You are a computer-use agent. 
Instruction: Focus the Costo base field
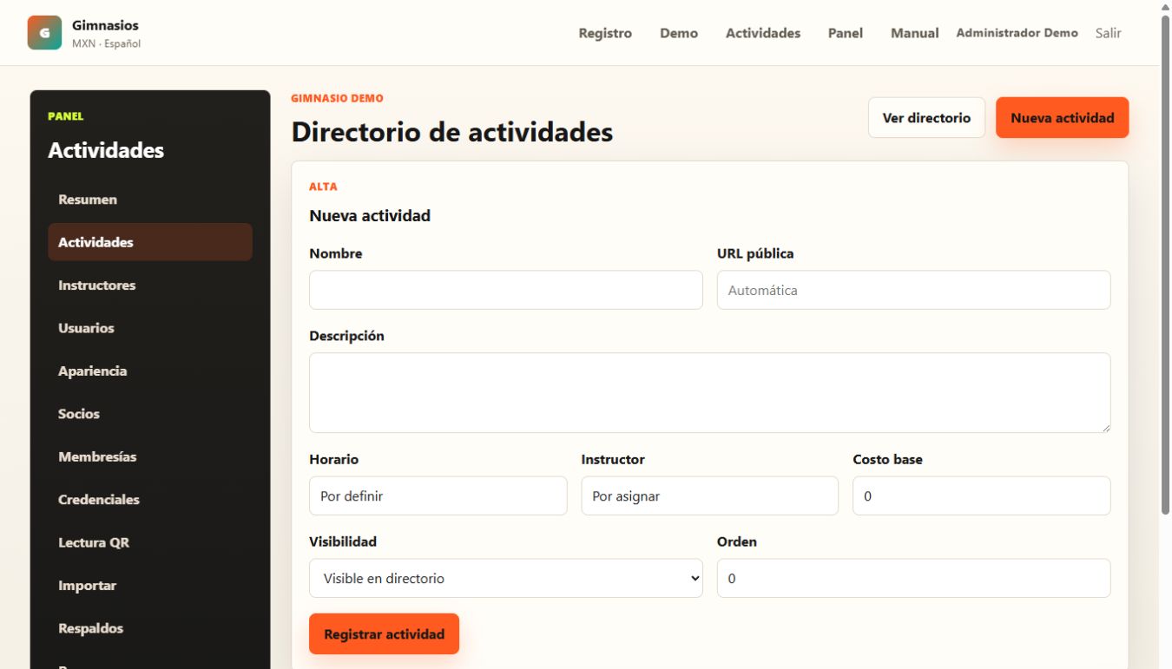pos(982,495)
